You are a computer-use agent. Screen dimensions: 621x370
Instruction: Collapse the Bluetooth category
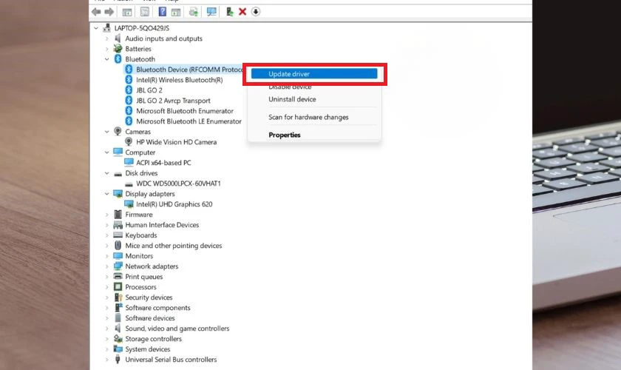click(x=106, y=59)
